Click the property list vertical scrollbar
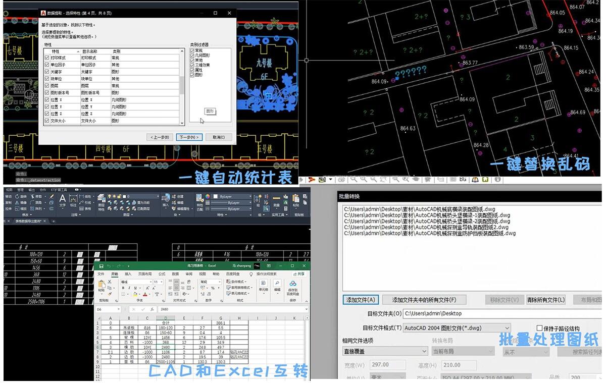The image size is (606, 383). click(182, 86)
